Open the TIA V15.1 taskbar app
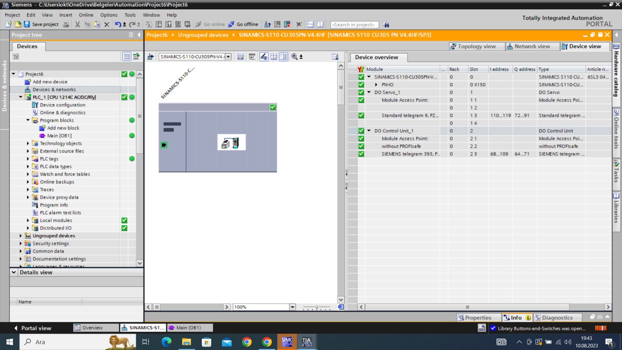 pos(307,342)
